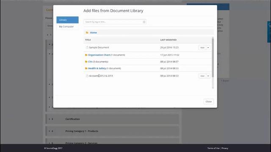Click the clear icon in the search field

pyautogui.click(x=144, y=22)
